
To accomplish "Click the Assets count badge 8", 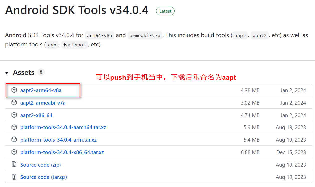I will click(x=41, y=72).
